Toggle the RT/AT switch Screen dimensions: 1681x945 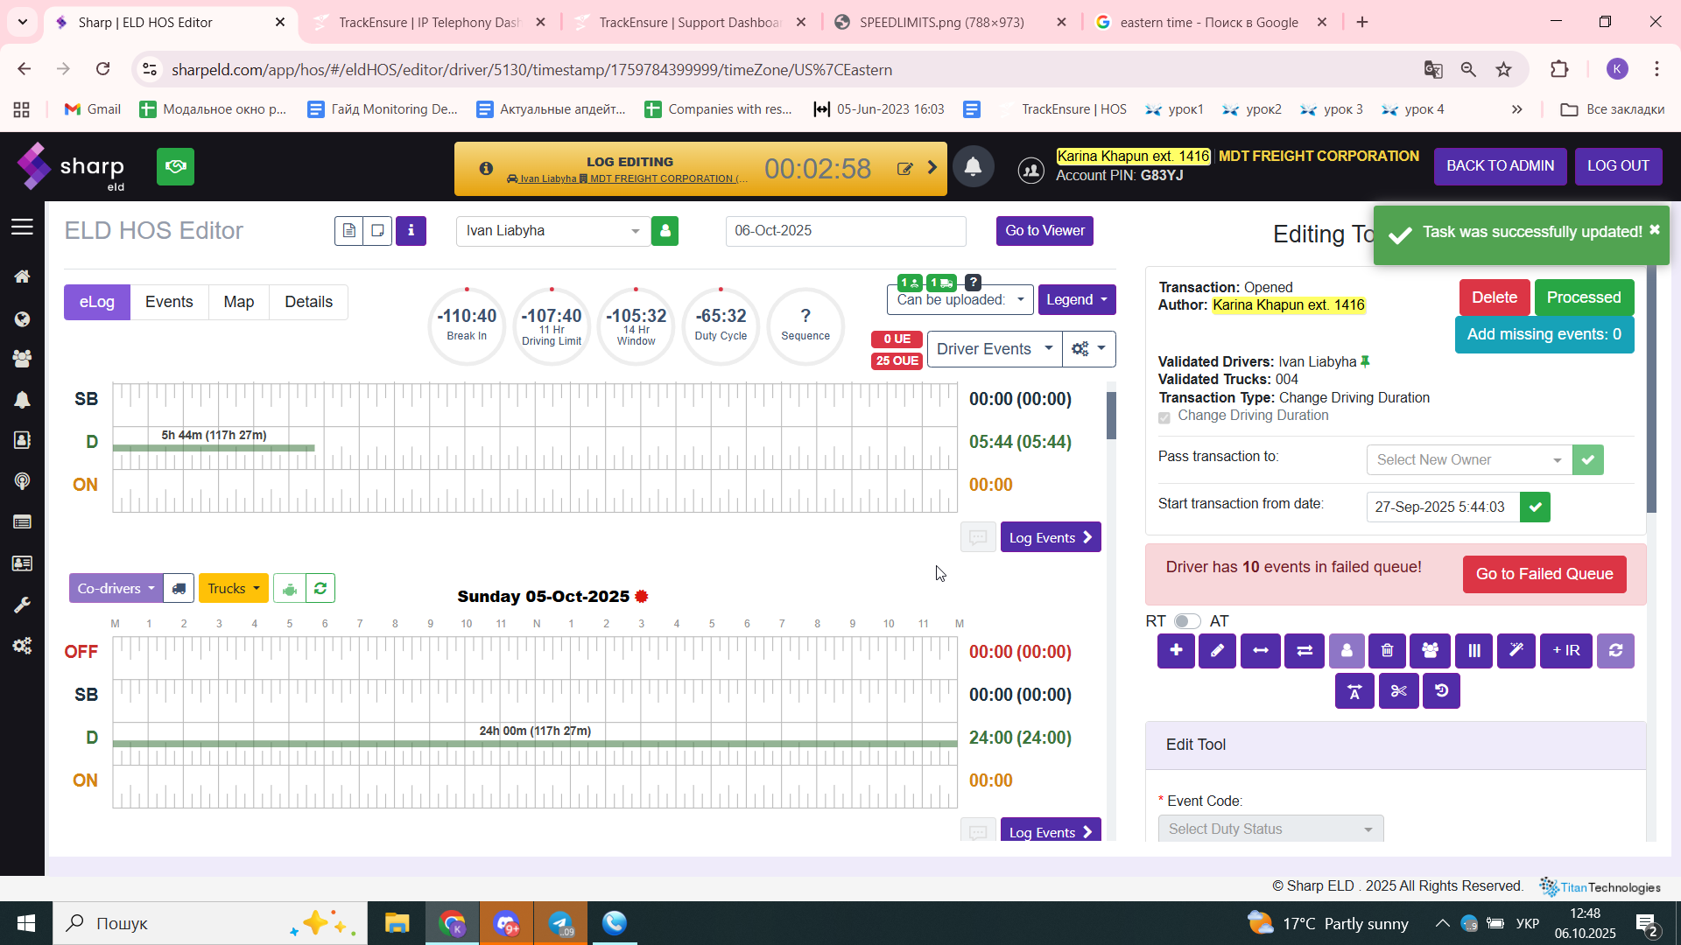point(1186,621)
